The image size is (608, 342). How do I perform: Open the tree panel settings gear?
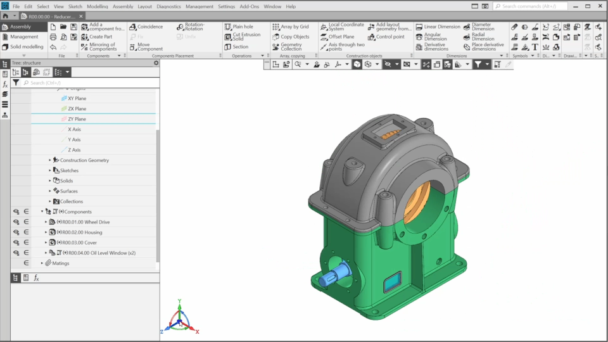[x=156, y=63]
